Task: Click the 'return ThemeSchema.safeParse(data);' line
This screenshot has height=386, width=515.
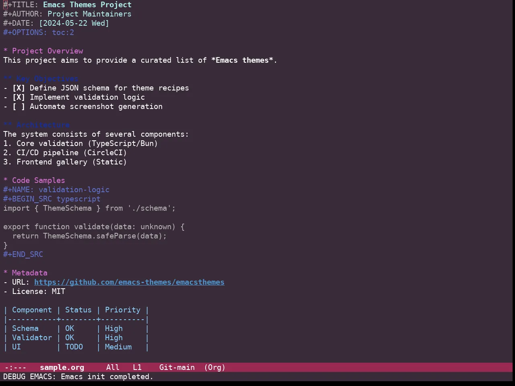Action: [x=89, y=236]
